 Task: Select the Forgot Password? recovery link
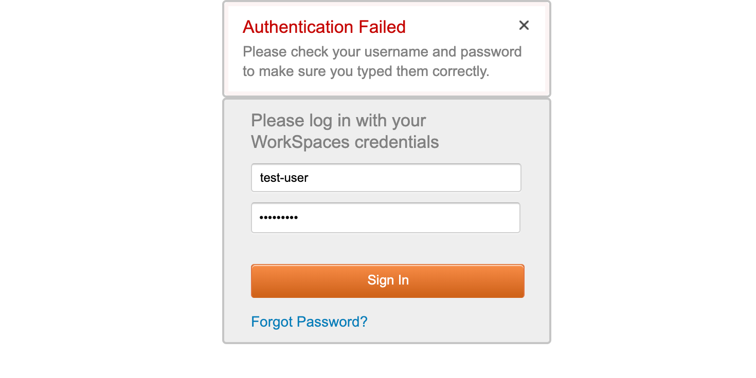point(309,322)
